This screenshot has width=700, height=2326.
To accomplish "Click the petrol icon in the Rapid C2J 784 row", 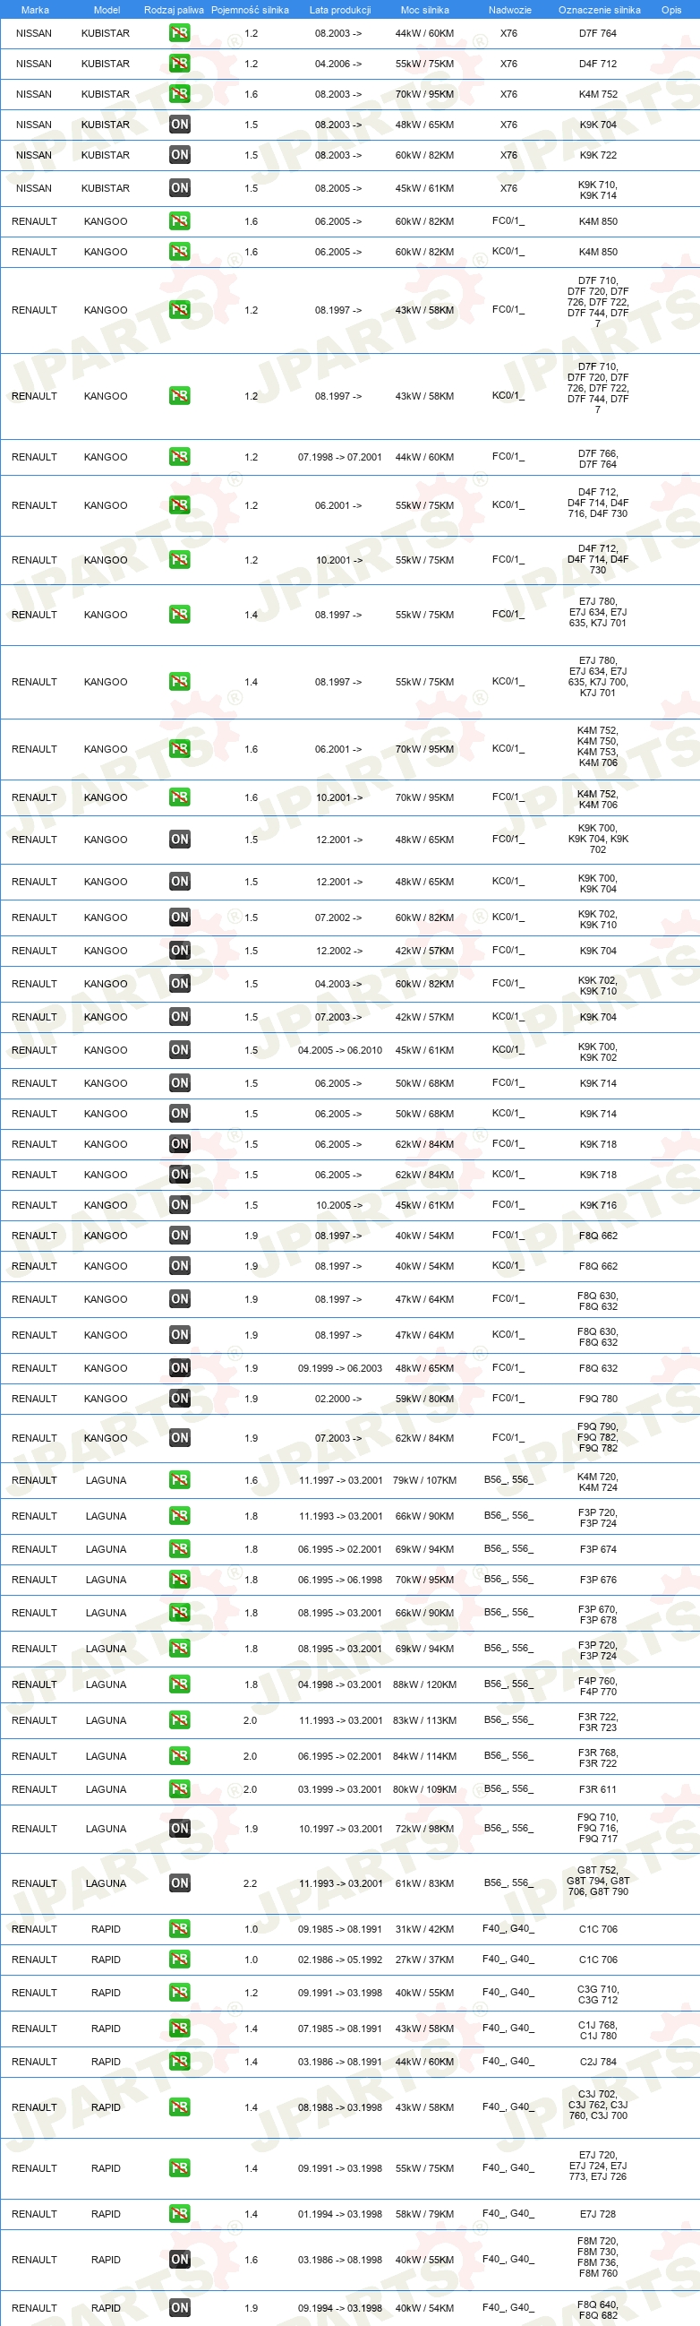I will coord(180,2062).
